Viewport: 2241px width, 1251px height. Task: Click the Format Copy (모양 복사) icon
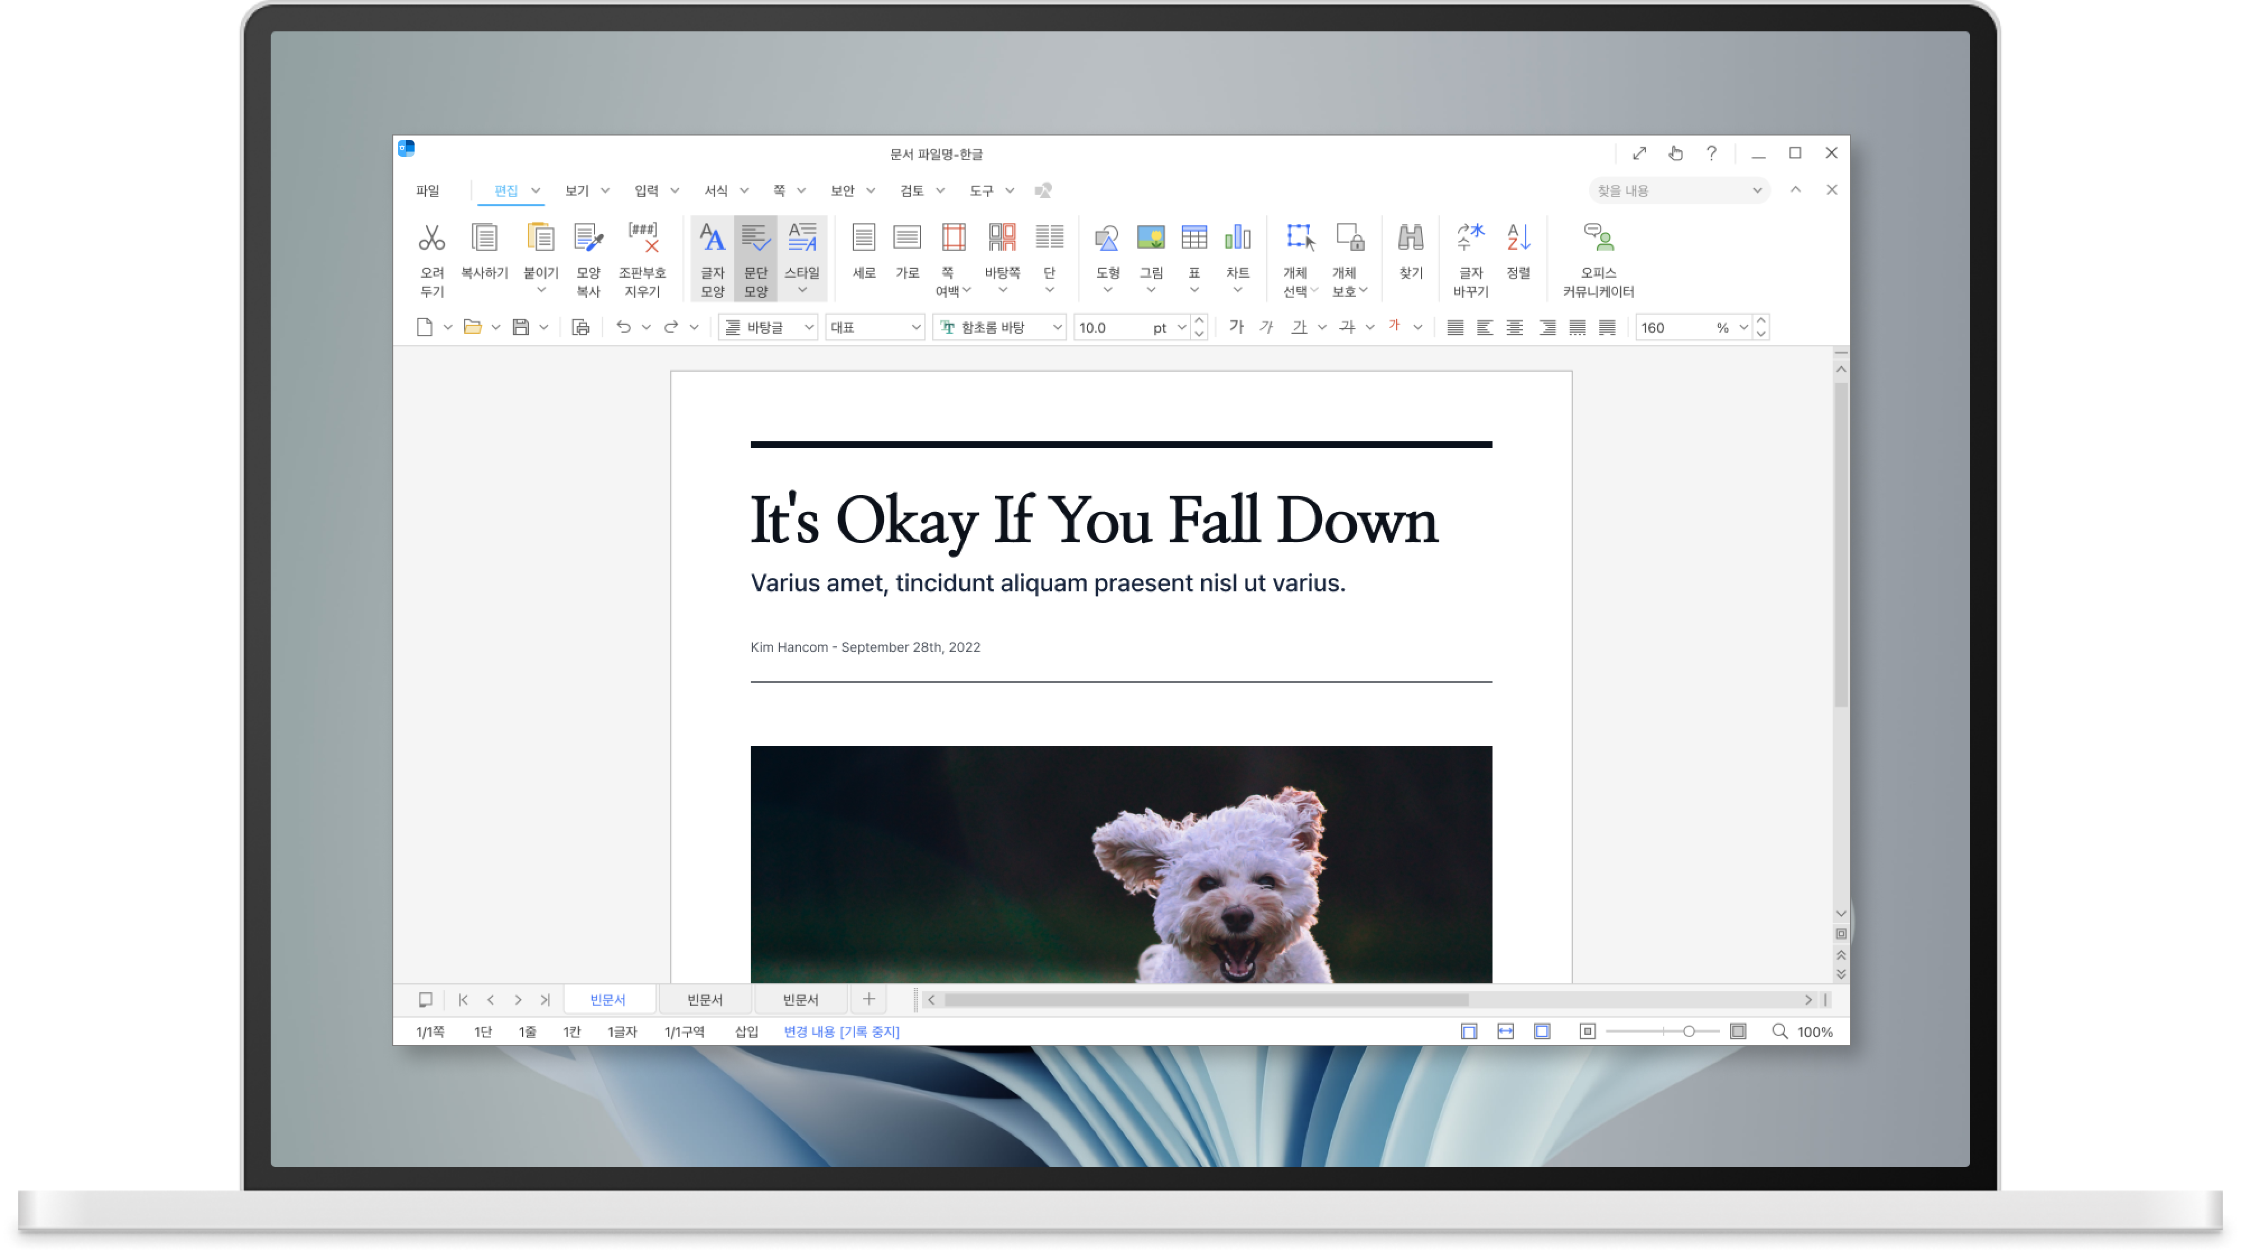(x=588, y=237)
